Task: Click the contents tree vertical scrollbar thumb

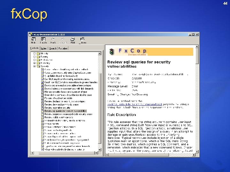Action: coord(100,108)
